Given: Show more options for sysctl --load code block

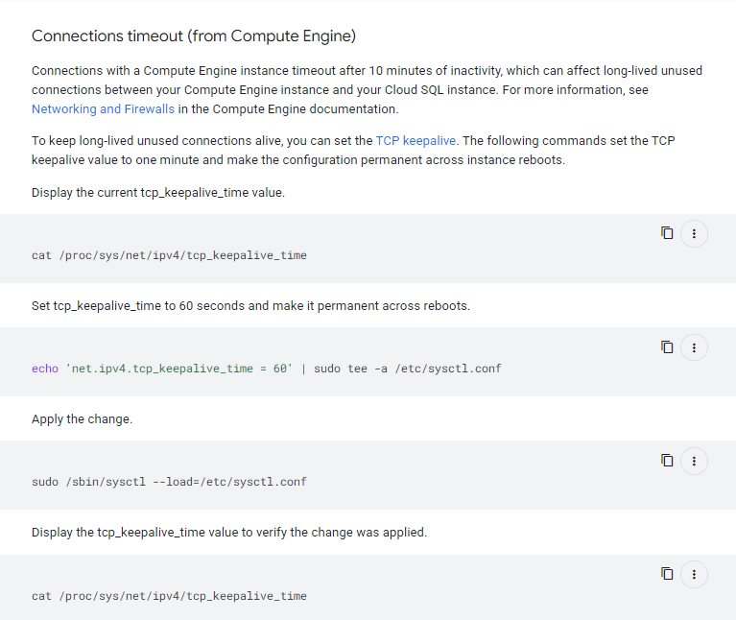Looking at the screenshot, I should click(x=694, y=461).
